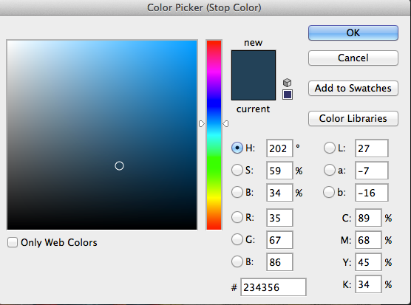Confirm with the OK button
Screen dimensions: 411x305
(x=353, y=32)
